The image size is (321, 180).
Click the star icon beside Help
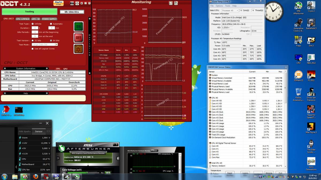click(x=5, y=93)
